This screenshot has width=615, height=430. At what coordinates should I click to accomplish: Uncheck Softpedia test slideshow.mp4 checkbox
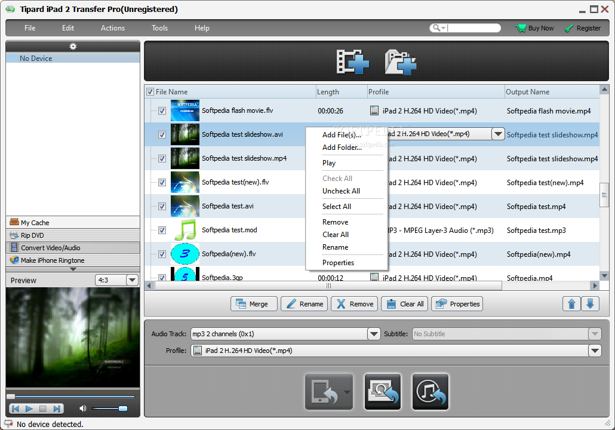[x=162, y=158]
